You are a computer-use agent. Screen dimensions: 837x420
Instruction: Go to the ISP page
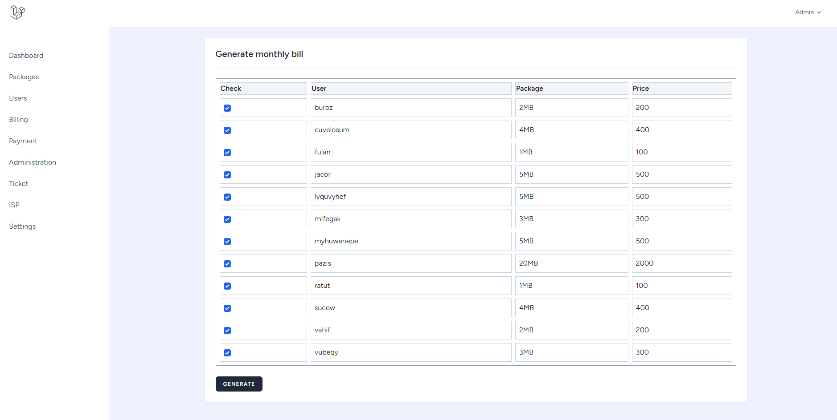point(14,205)
